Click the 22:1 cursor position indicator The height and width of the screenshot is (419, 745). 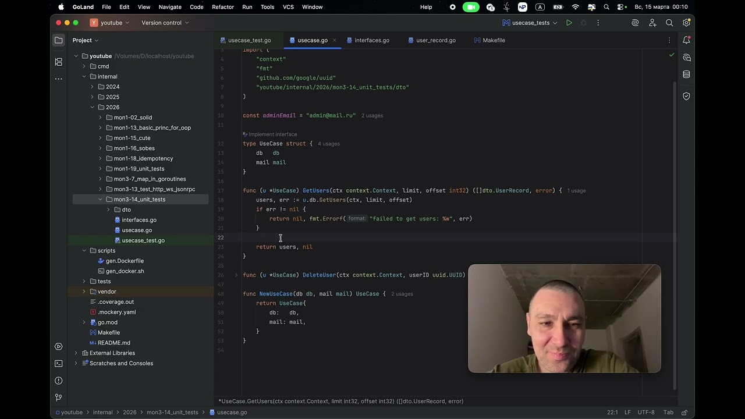[x=612, y=412]
